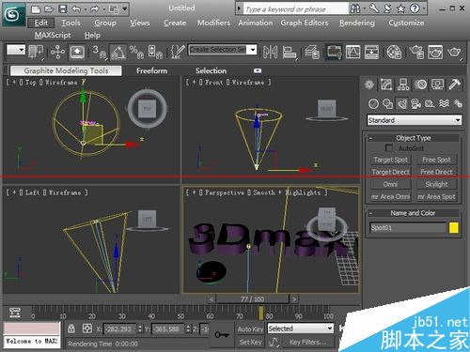Click the Omni light button
Viewport: 470px width, 352px height.
click(391, 184)
